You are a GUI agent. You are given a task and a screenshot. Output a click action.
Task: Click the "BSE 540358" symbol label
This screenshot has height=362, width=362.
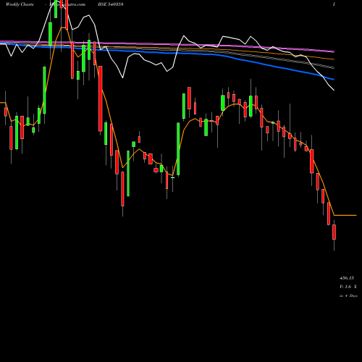111,4
